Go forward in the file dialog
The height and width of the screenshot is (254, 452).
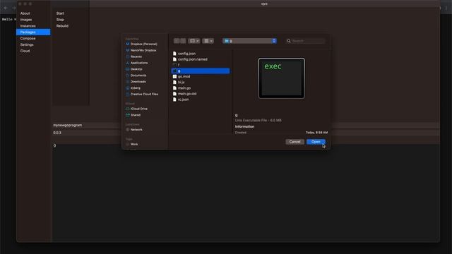183,41
